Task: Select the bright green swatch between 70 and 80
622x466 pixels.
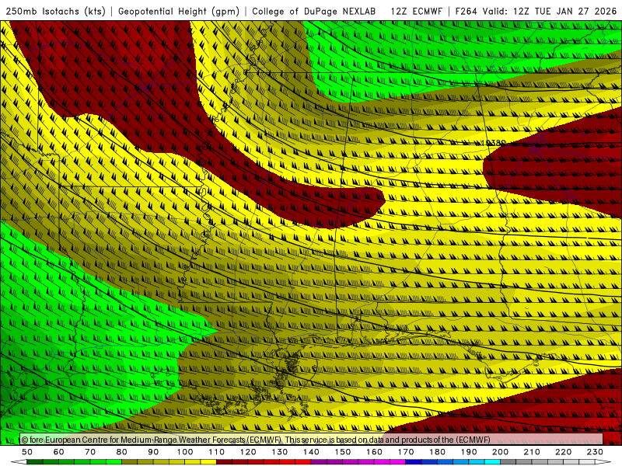Action: (114, 462)
